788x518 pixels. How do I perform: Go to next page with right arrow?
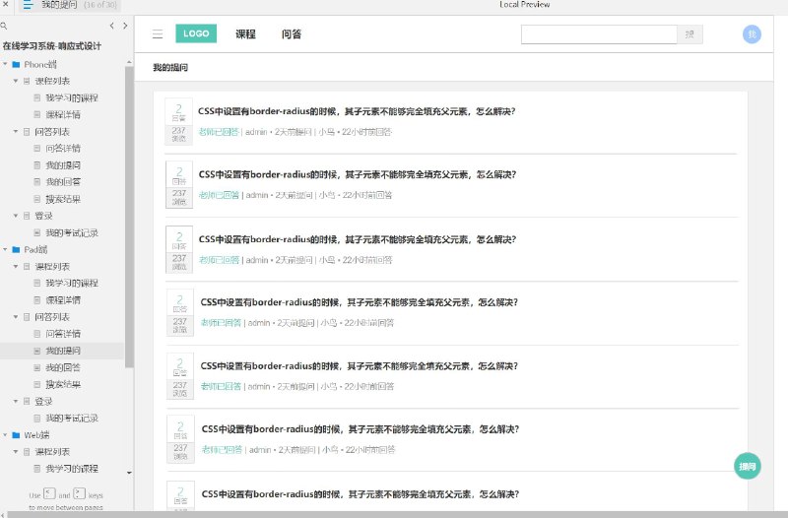(x=125, y=26)
